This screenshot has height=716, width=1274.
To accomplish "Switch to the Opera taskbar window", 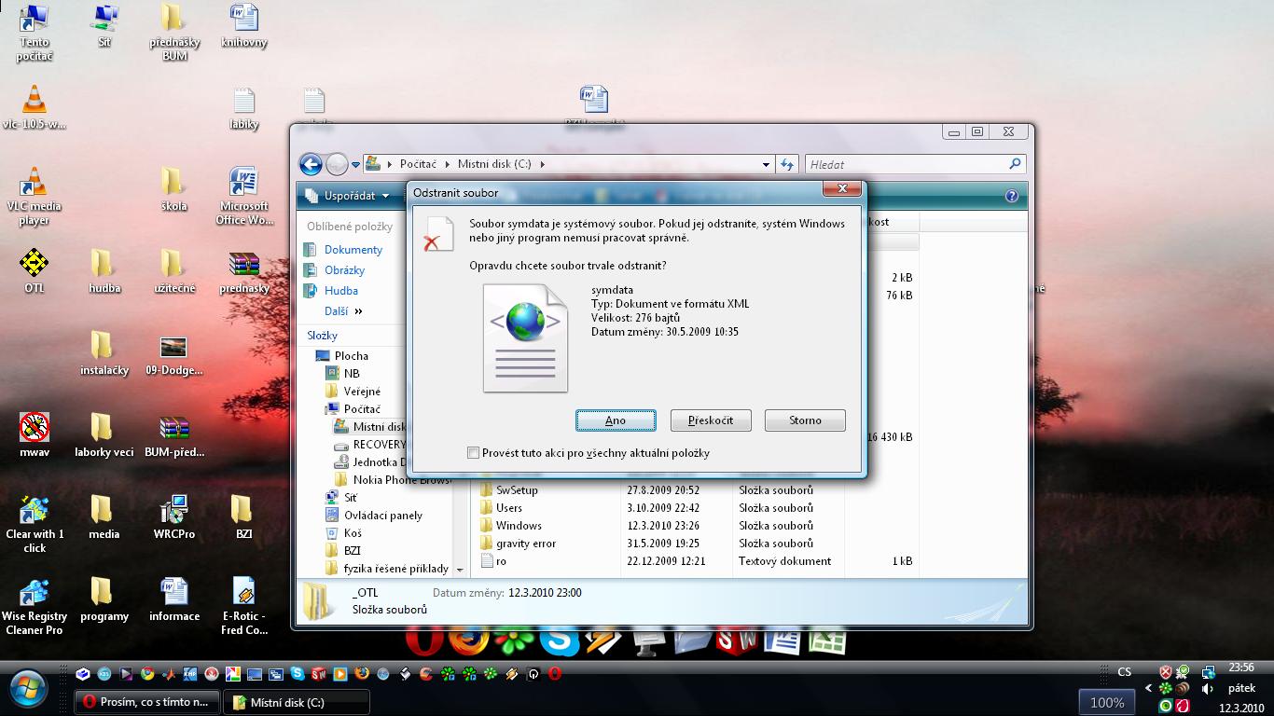I will 147,702.
